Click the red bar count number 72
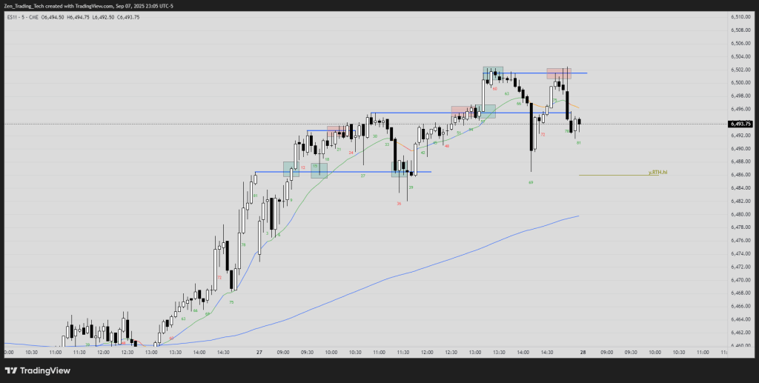 (543, 135)
